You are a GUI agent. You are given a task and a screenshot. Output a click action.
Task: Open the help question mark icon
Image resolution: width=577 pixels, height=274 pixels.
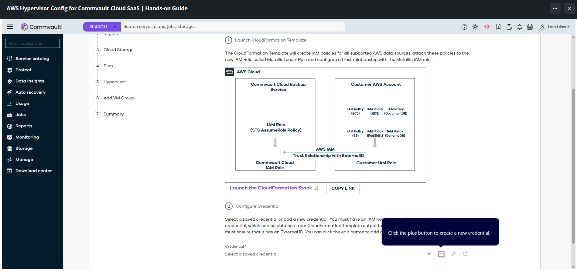coord(464,27)
